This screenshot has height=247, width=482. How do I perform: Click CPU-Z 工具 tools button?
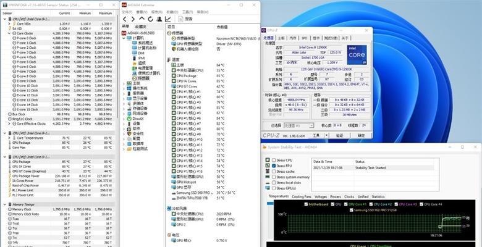[316, 135]
